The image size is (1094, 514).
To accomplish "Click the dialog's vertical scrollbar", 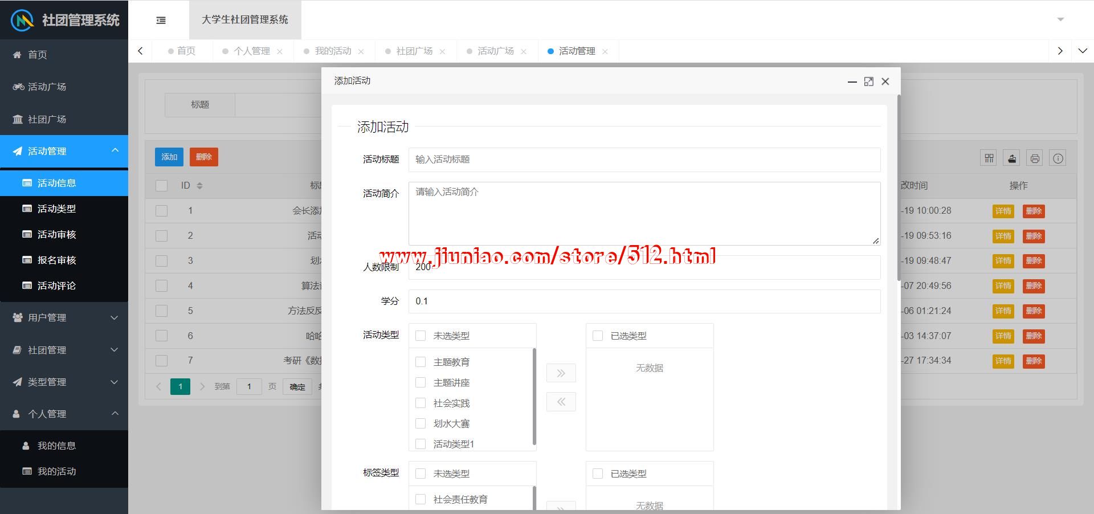I will pos(899,188).
